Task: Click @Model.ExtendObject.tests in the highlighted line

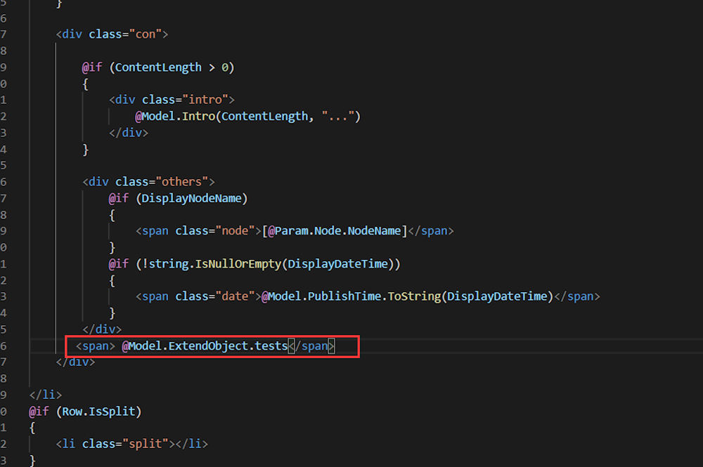Action: [205, 346]
